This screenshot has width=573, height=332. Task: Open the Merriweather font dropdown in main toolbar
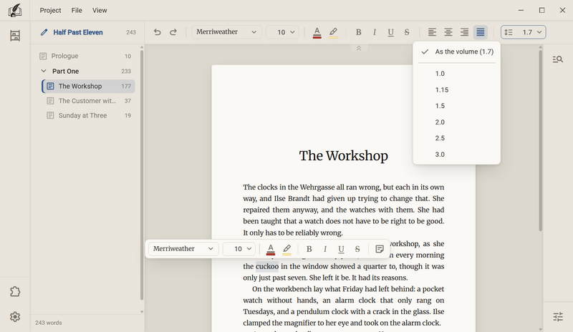226,32
